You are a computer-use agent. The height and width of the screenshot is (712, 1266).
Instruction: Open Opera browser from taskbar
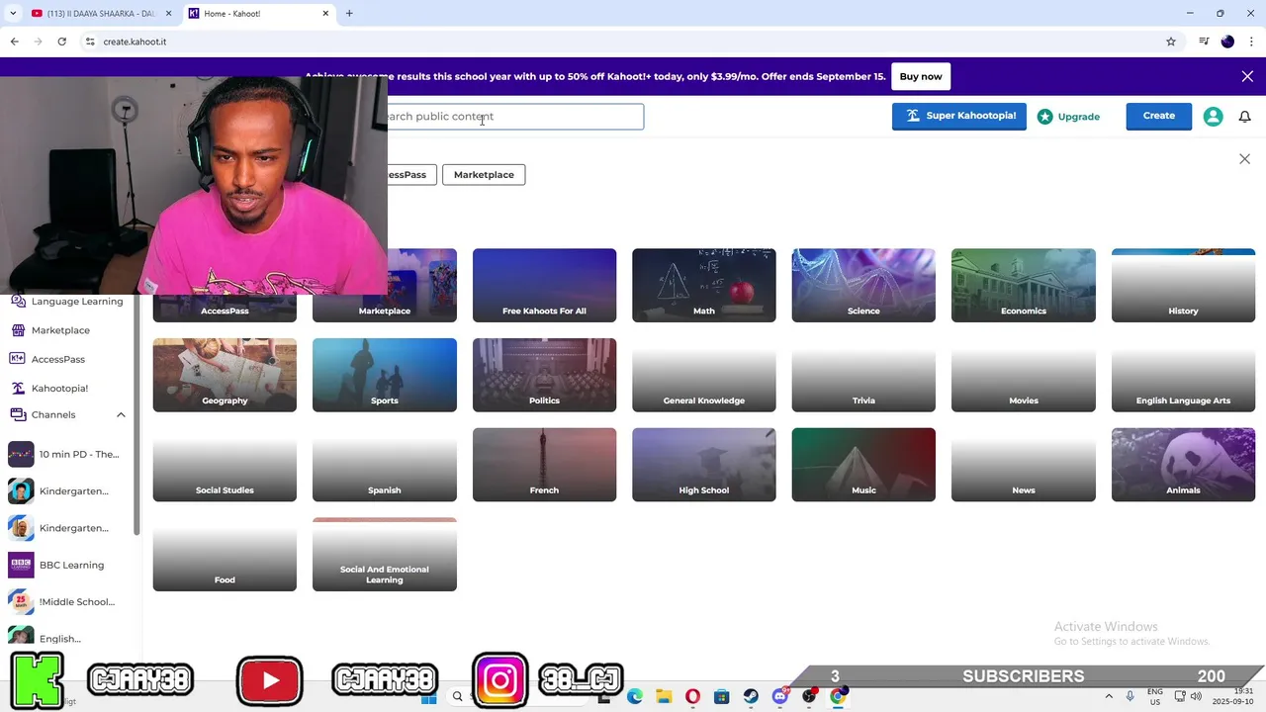point(692,696)
